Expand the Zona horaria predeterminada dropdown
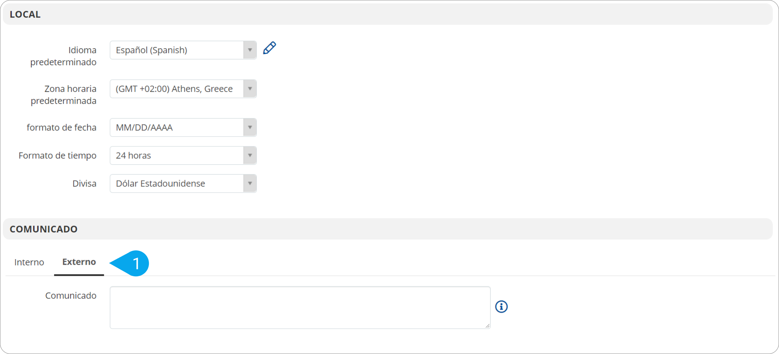 click(x=183, y=89)
